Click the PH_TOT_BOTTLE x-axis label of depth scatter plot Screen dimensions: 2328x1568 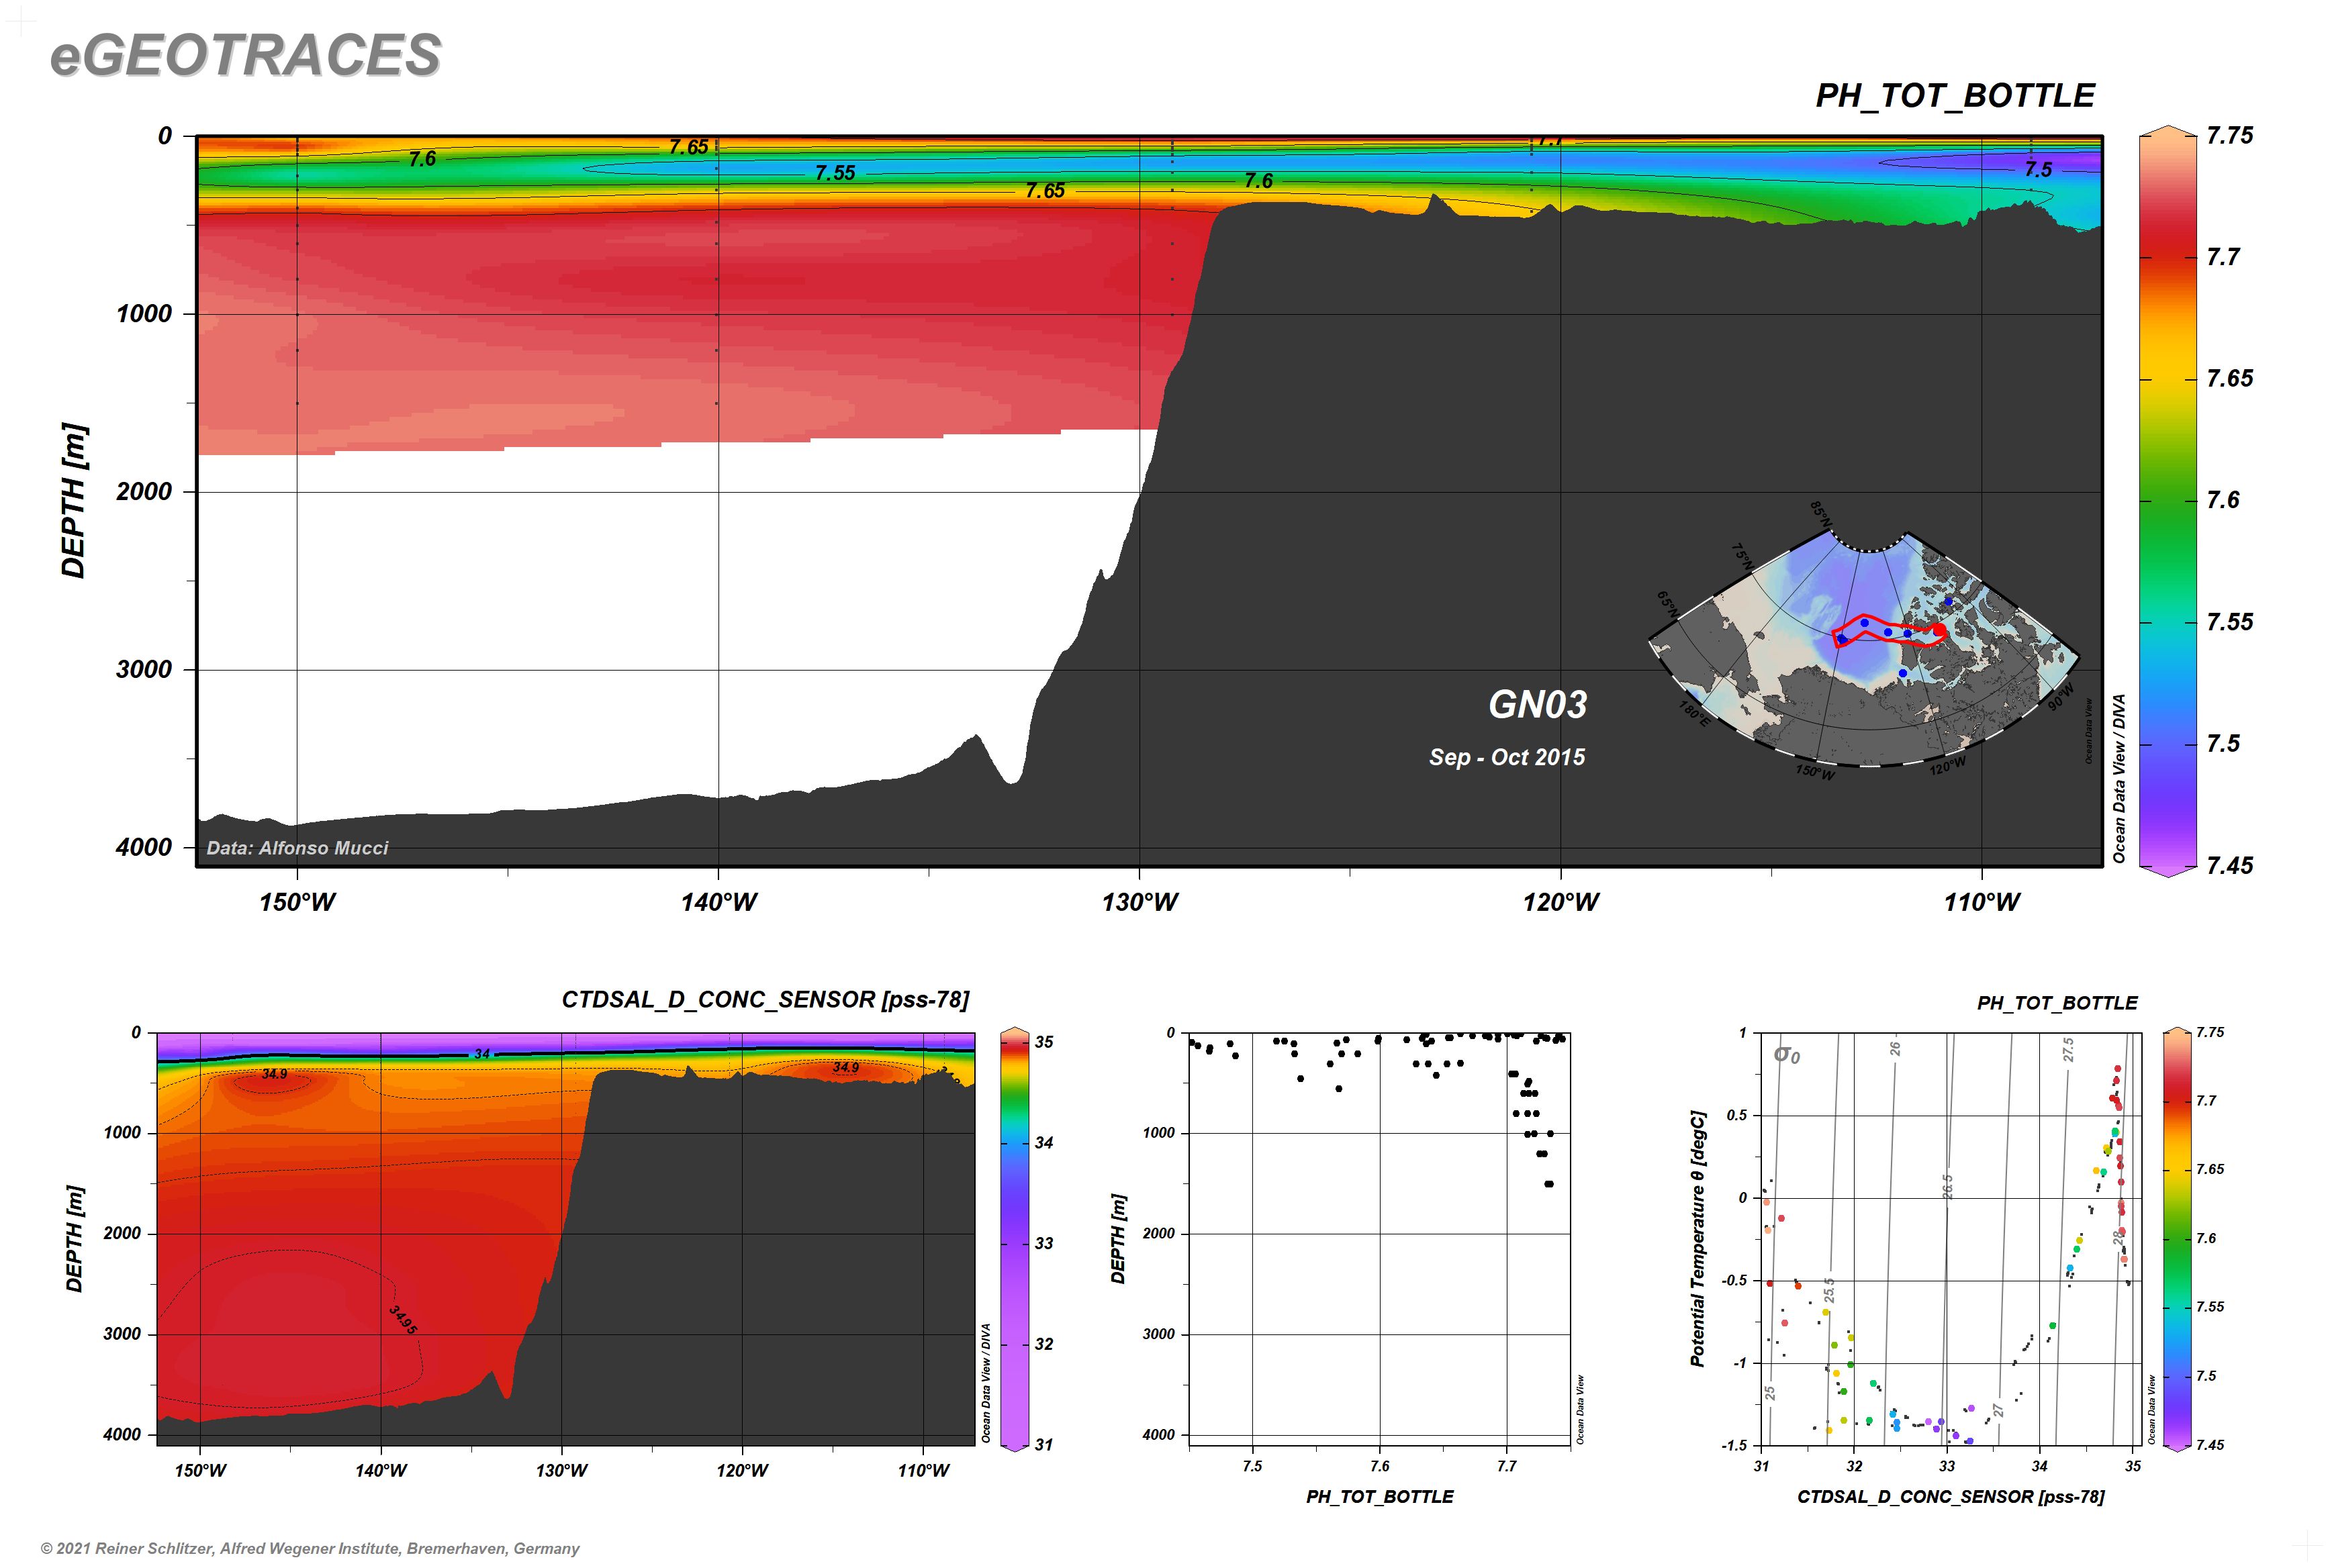point(1380,1497)
